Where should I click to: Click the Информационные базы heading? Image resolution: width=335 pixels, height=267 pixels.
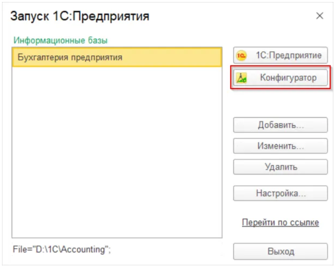(61, 40)
